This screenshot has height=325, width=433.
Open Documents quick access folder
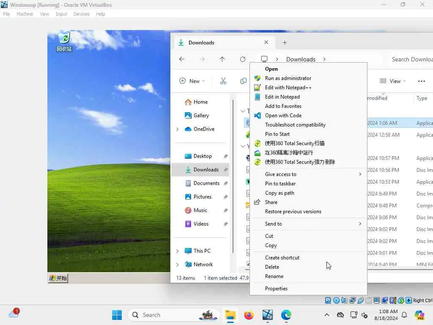pyautogui.click(x=206, y=183)
